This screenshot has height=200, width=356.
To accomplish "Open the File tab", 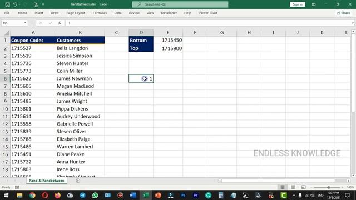I will click(7, 13).
